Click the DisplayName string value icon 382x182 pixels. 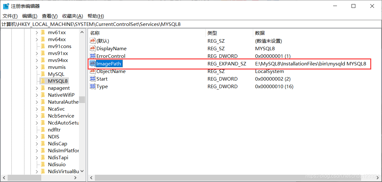[93, 48]
